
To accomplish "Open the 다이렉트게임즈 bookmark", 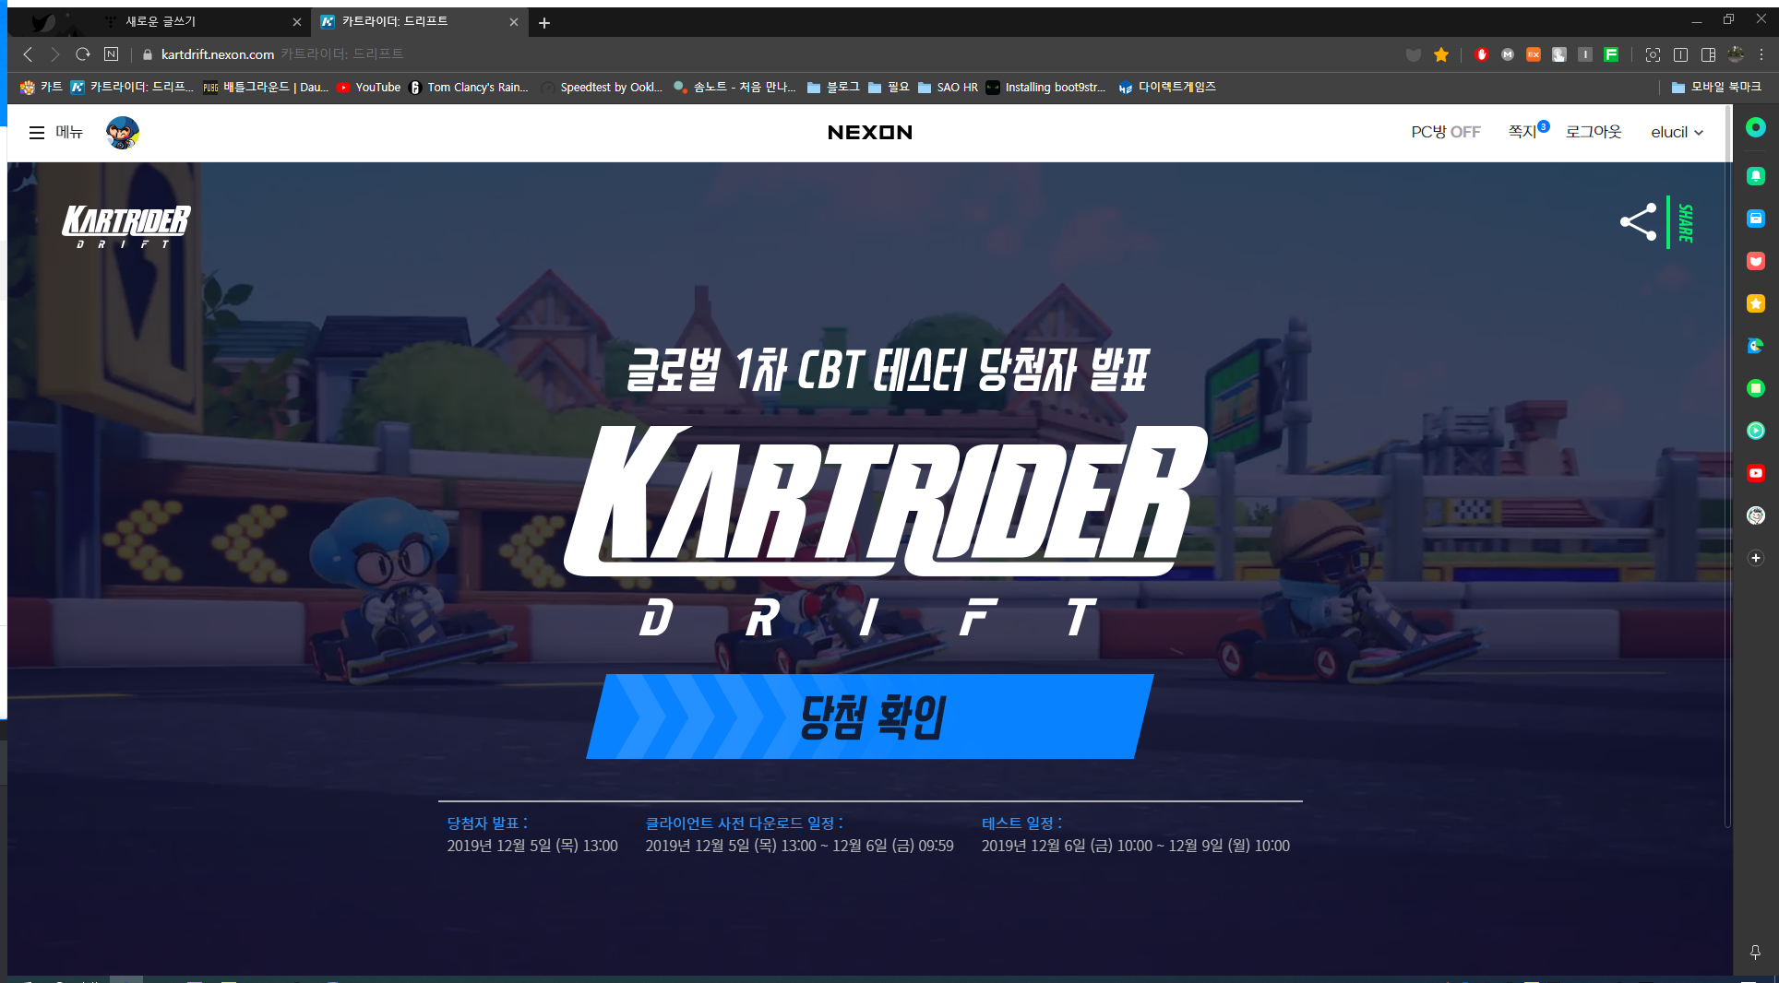I will tap(1167, 87).
